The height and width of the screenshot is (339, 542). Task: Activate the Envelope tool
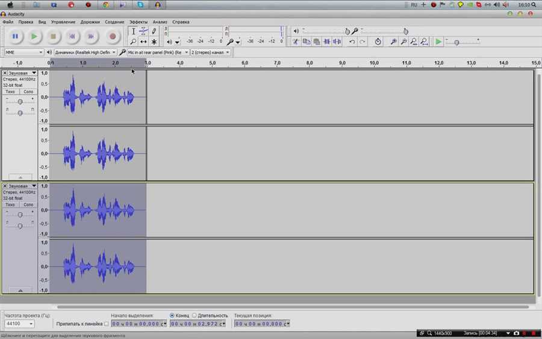(x=143, y=31)
